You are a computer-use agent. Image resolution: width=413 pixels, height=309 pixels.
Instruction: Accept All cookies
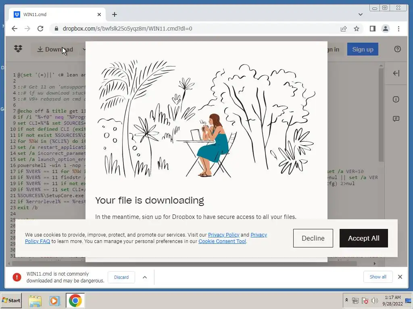(x=363, y=238)
